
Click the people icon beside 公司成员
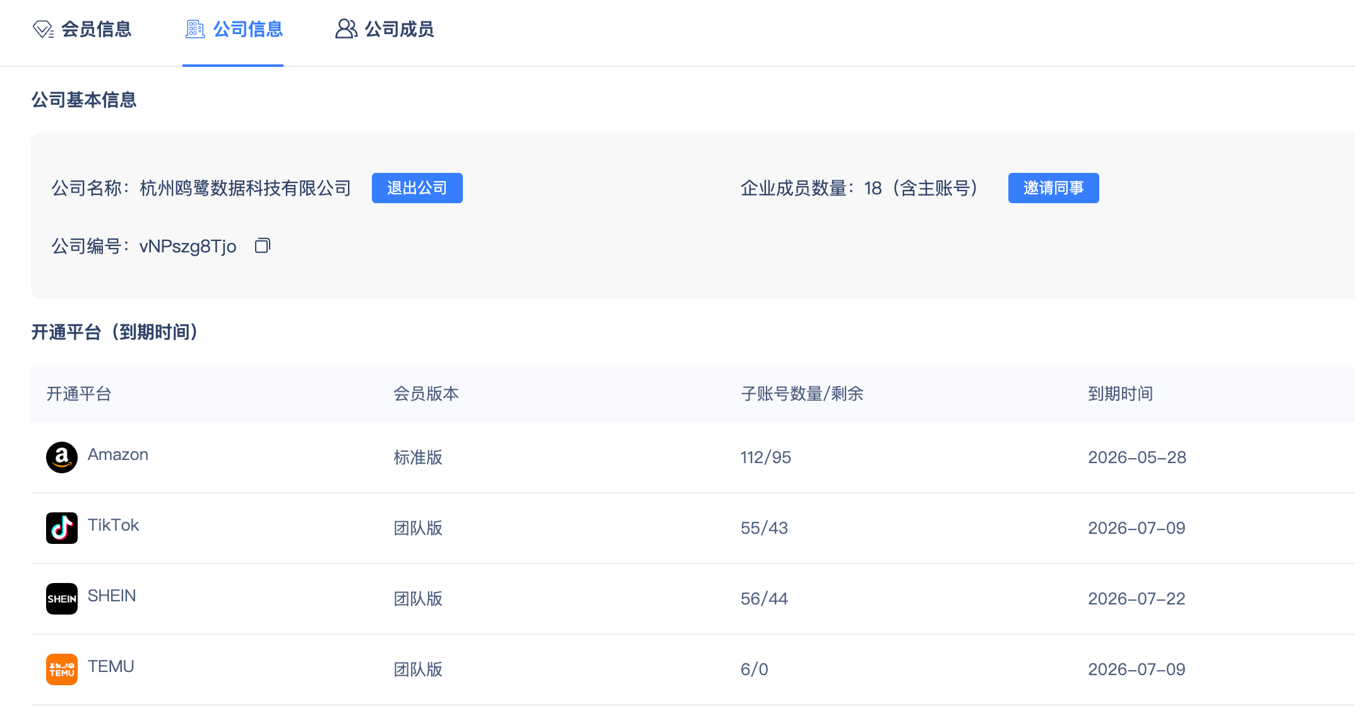click(345, 29)
